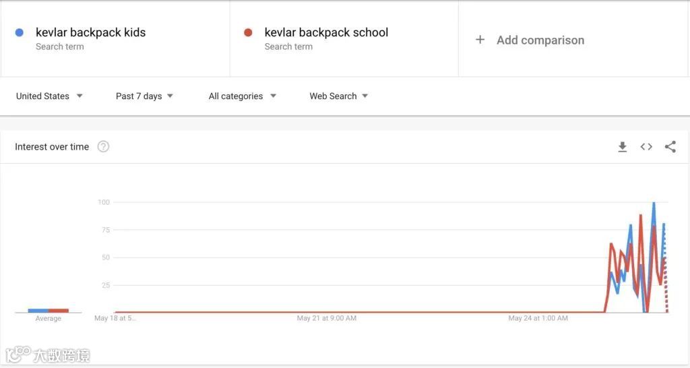Download the Interest over time data
This screenshot has height=368, width=690.
pyautogui.click(x=622, y=146)
